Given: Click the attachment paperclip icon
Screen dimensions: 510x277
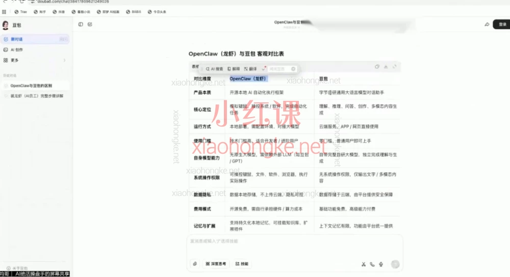Looking at the screenshot, I should [195, 264].
